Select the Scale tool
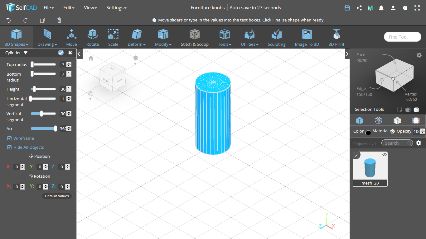Screen dimensions: 426x239 [x=113, y=38]
